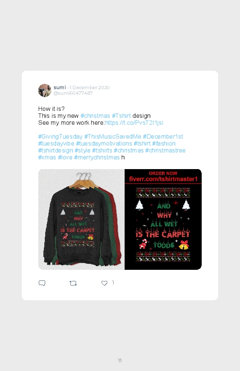Open the #merrychristmas hashtag
The image size is (240, 371).
[97, 158]
